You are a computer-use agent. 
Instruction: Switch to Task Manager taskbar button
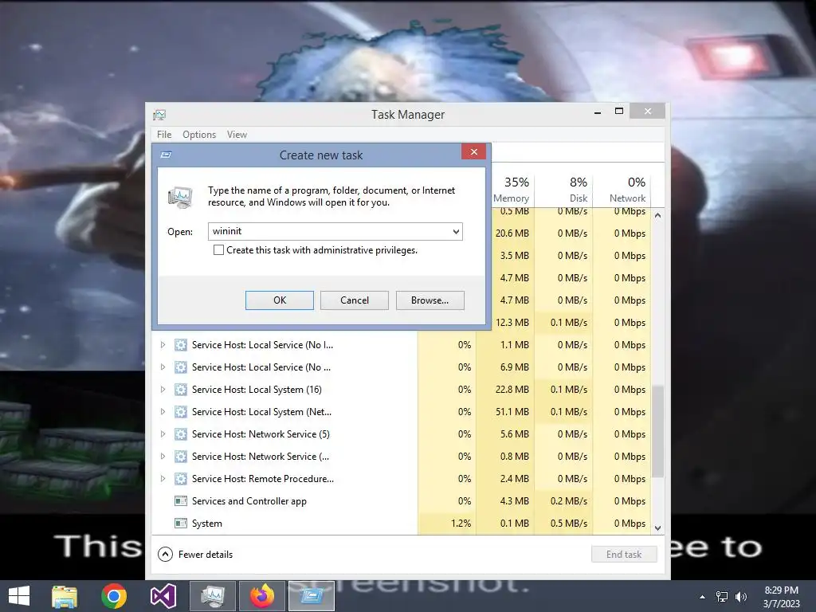[x=212, y=596]
